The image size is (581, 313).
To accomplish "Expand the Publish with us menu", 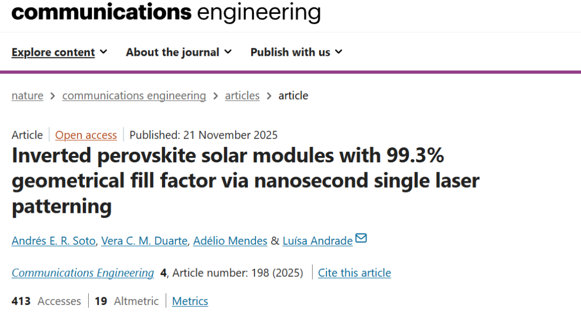I will coord(296,52).
